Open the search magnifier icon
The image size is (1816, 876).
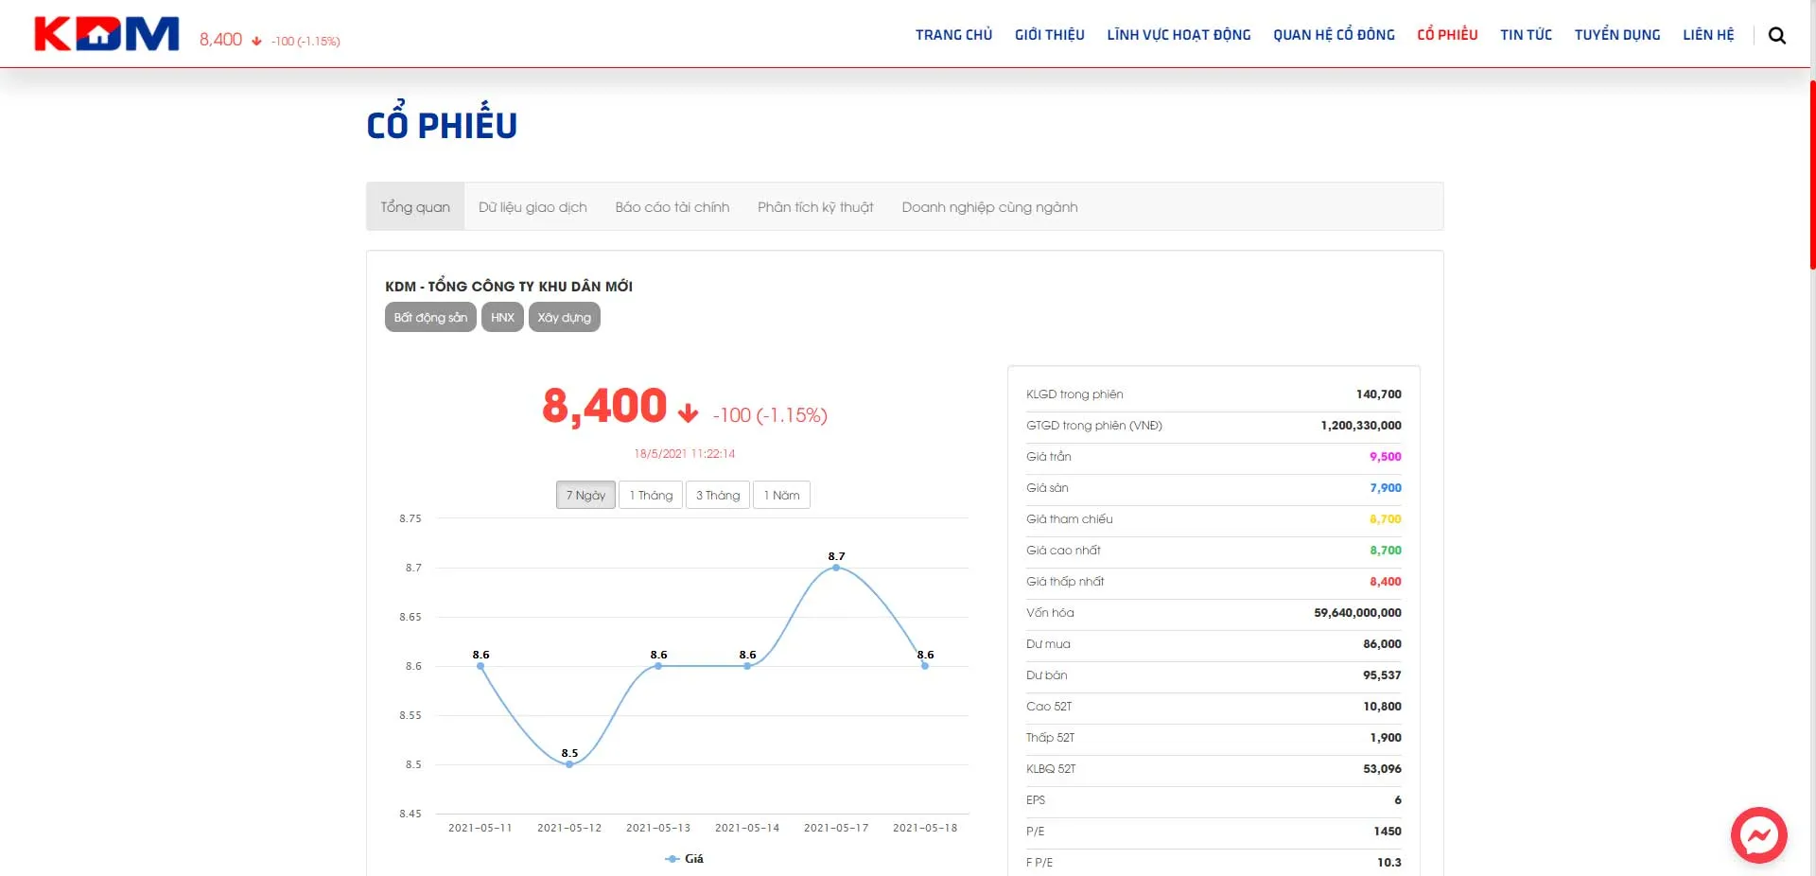1777,35
